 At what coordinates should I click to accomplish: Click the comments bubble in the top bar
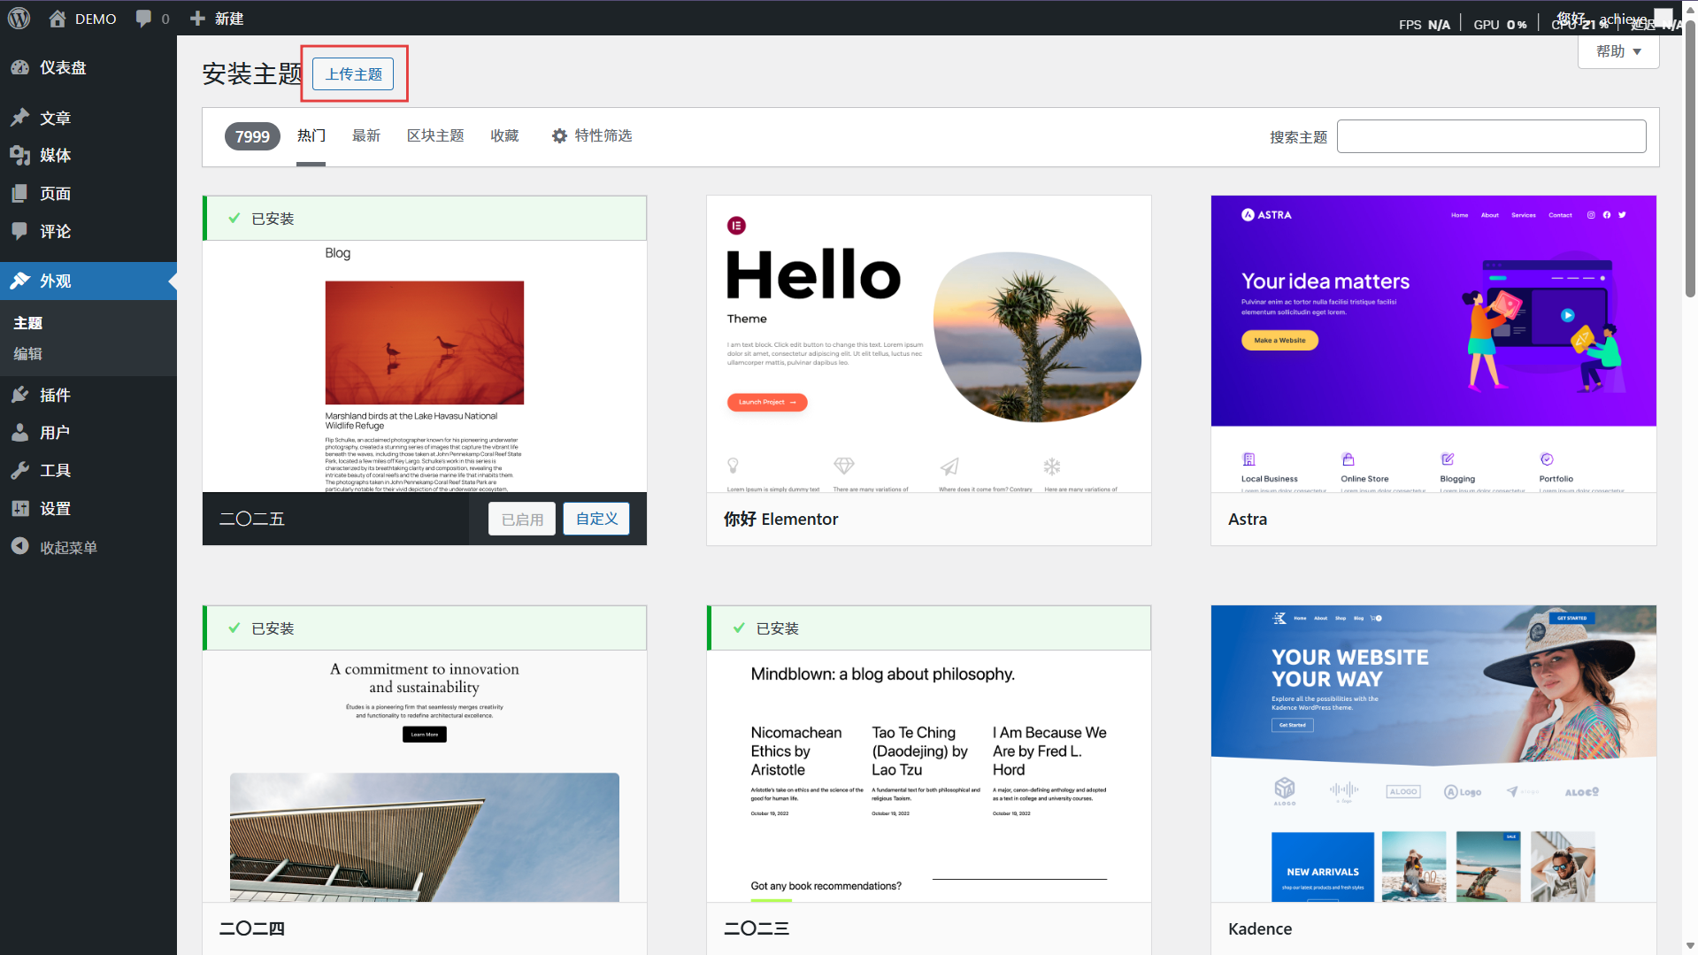click(144, 18)
